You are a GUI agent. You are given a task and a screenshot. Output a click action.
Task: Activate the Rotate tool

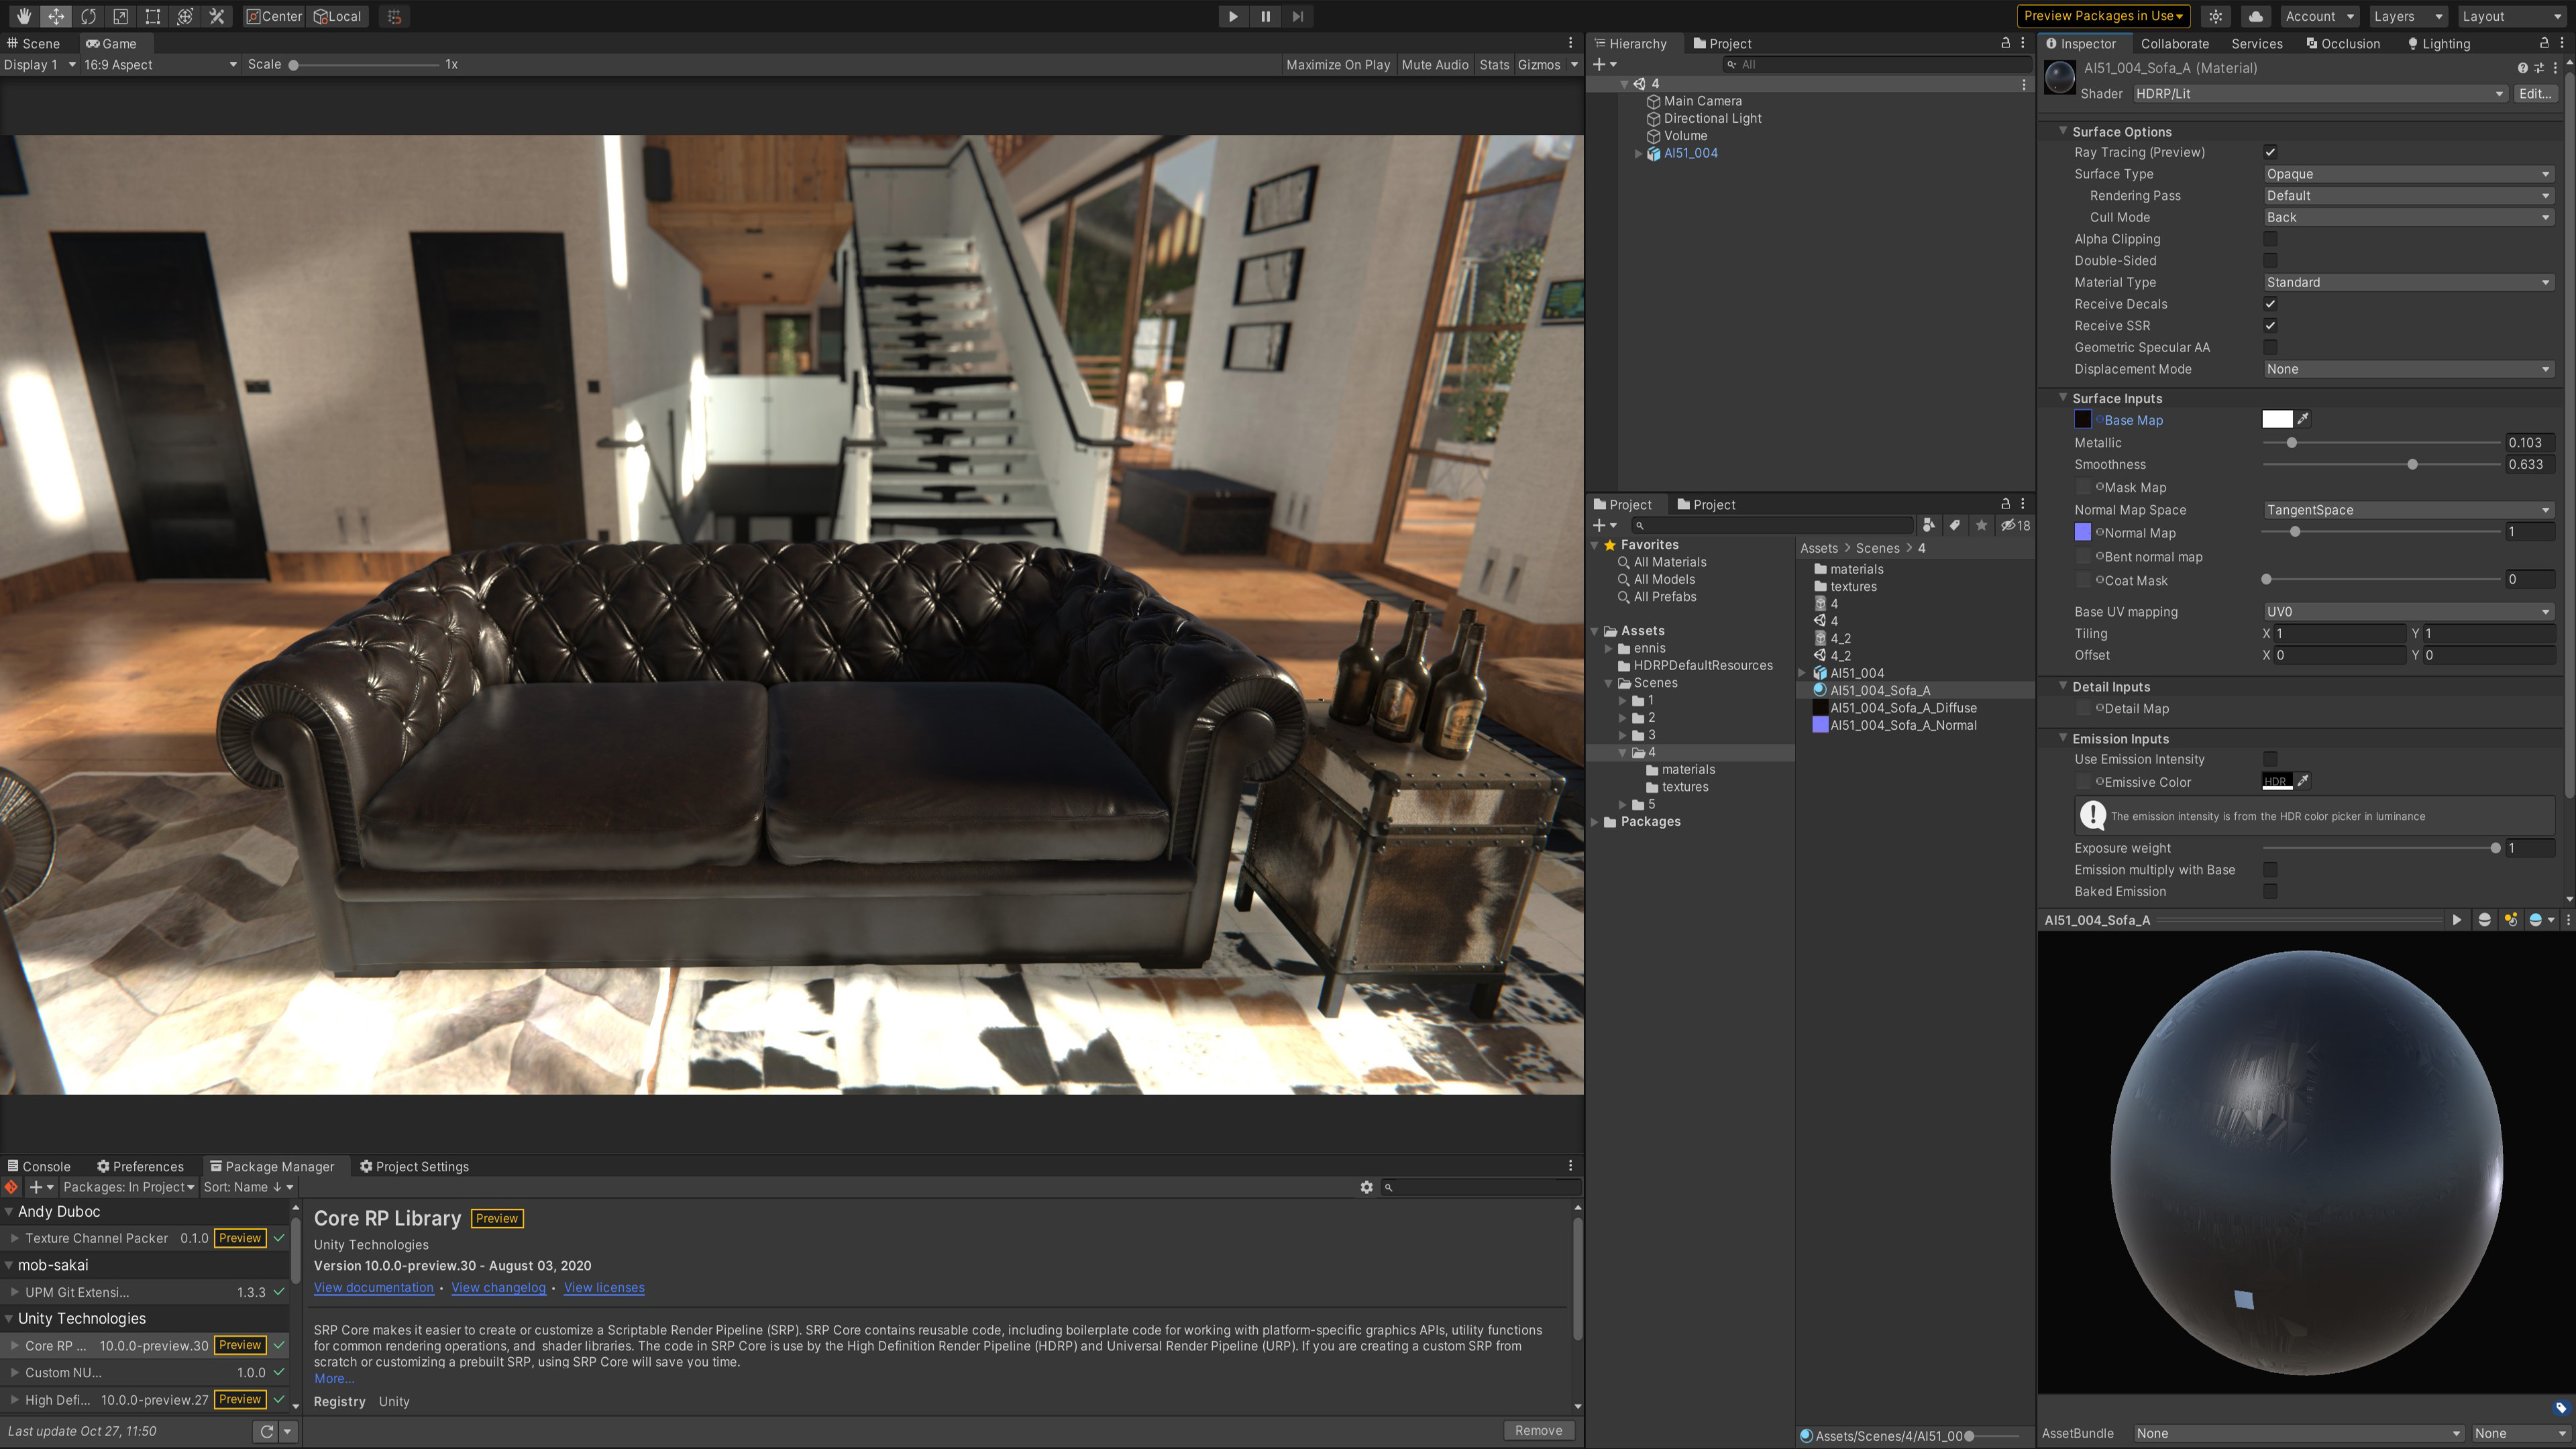click(x=88, y=16)
